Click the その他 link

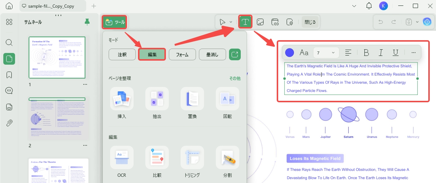coord(235,78)
